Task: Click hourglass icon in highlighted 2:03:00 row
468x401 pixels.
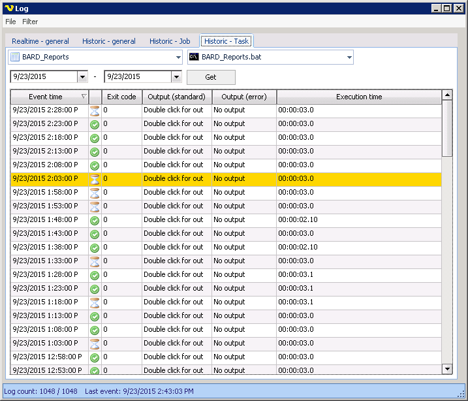Action: pos(95,179)
